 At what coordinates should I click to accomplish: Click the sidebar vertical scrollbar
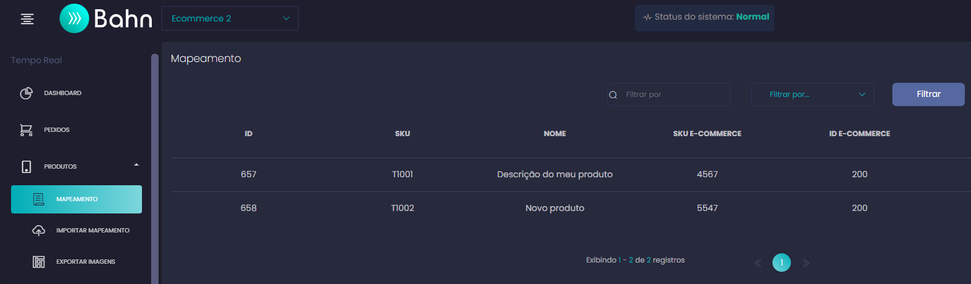(x=155, y=169)
